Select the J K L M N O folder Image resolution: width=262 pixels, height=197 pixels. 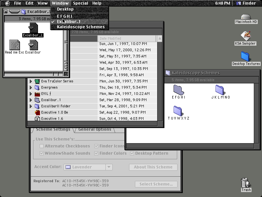pos(220,90)
